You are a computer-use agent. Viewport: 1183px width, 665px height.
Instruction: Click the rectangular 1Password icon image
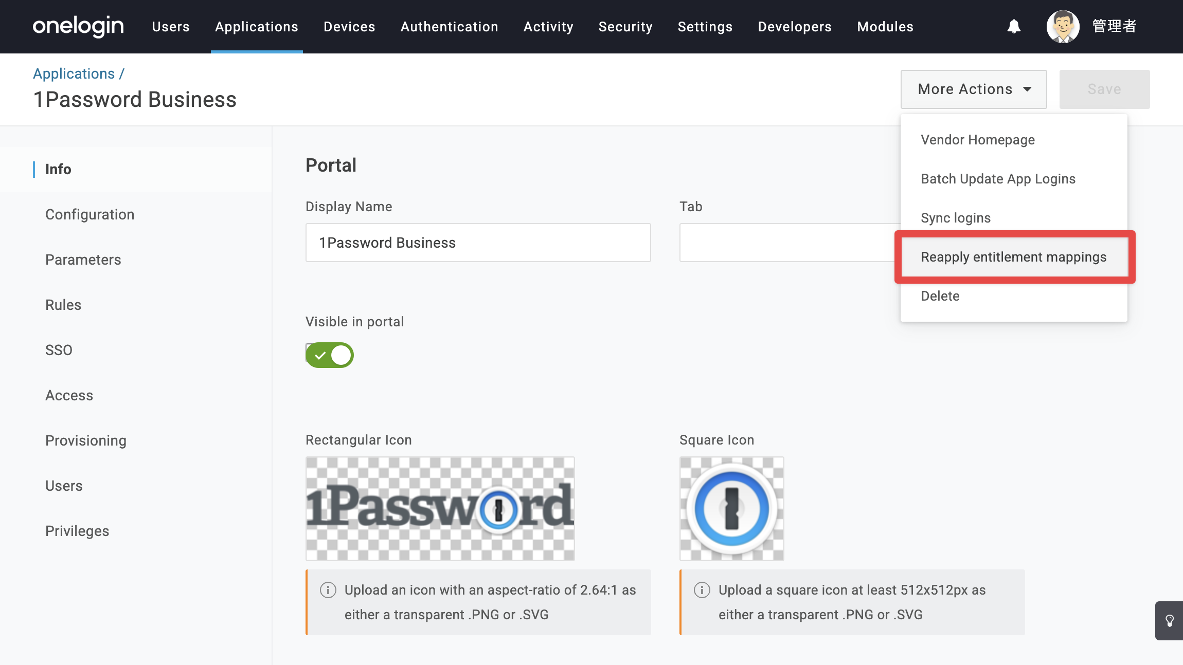click(440, 509)
